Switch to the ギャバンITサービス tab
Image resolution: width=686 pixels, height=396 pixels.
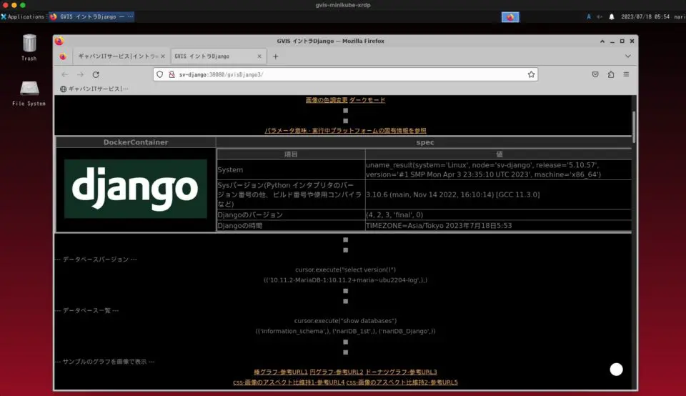(x=116, y=56)
